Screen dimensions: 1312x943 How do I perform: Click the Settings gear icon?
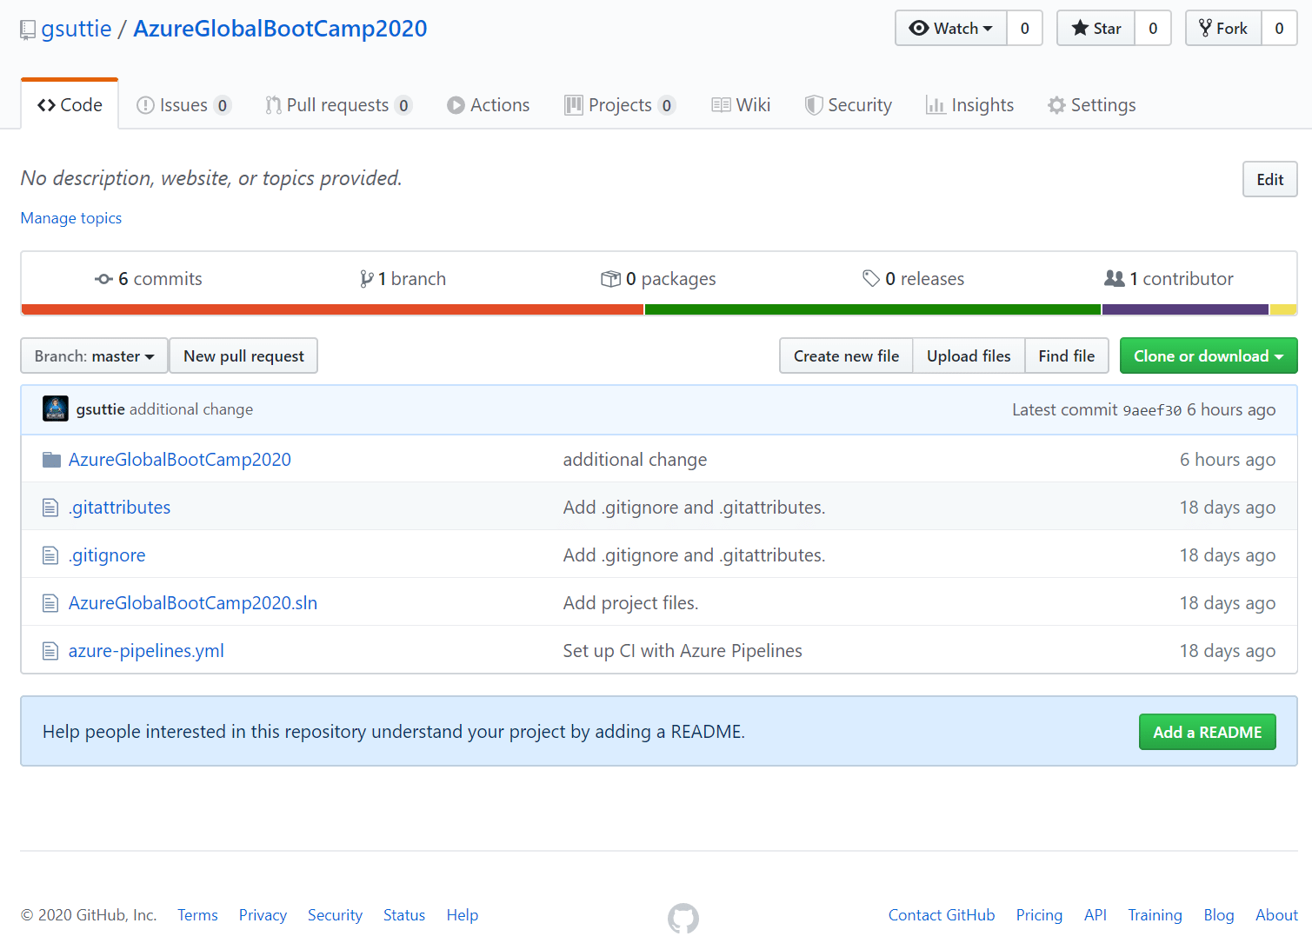(1056, 105)
